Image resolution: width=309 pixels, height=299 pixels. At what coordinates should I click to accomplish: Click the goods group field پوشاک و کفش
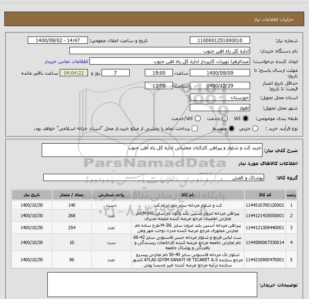pos(154,177)
